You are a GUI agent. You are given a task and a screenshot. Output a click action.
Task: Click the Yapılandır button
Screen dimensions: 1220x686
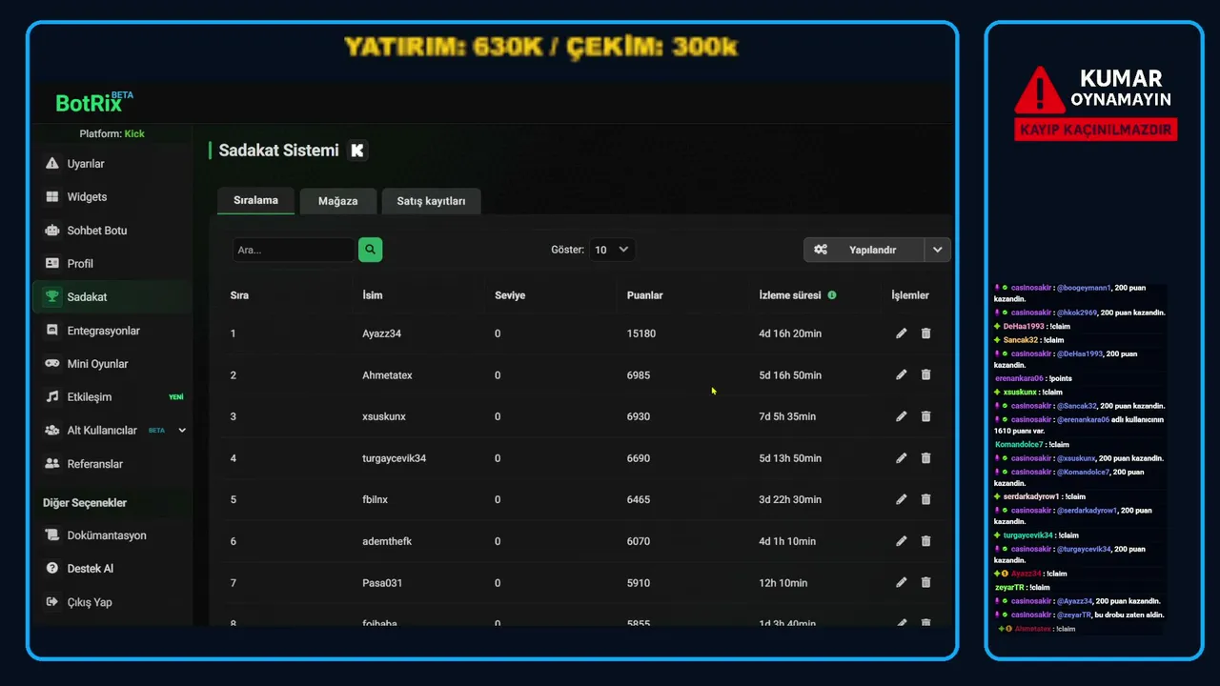pos(864,250)
